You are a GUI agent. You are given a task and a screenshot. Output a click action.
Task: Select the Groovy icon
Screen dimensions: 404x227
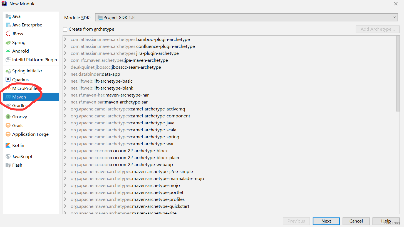pos(8,117)
